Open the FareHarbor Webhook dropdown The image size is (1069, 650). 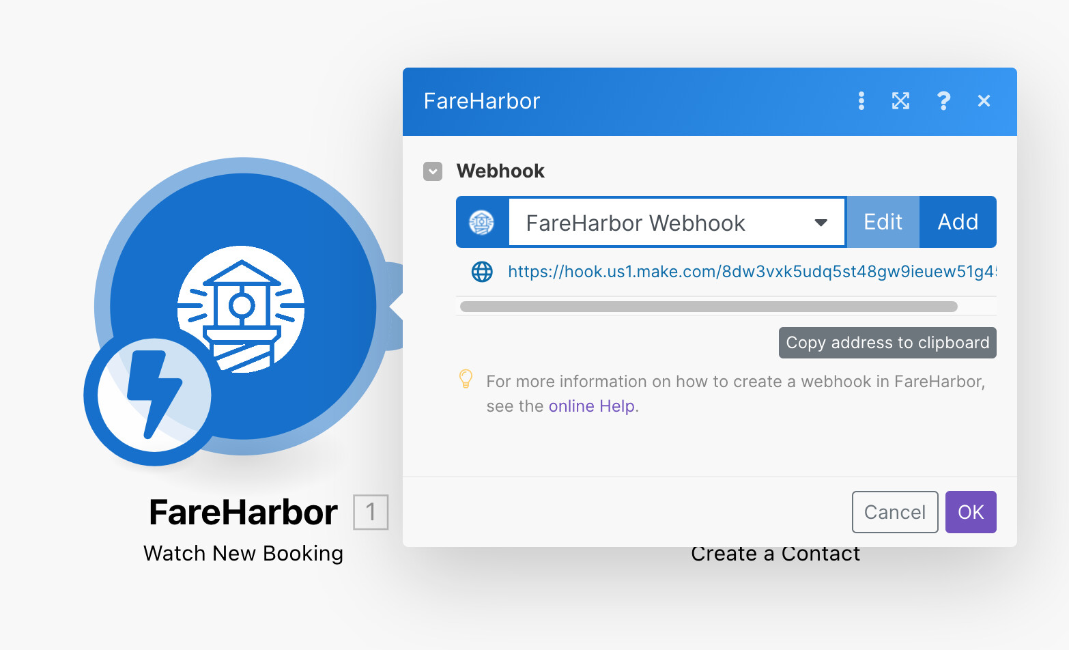click(677, 222)
